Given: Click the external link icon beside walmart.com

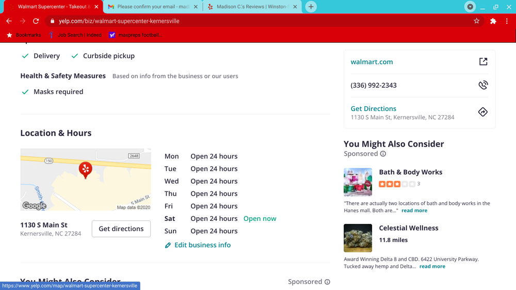Looking at the screenshot, I should click(x=483, y=62).
